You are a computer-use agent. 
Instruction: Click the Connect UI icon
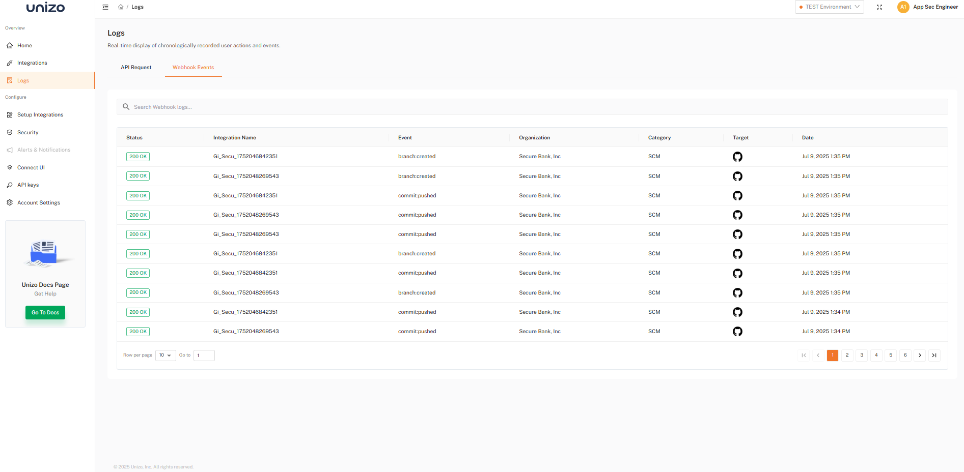point(10,167)
